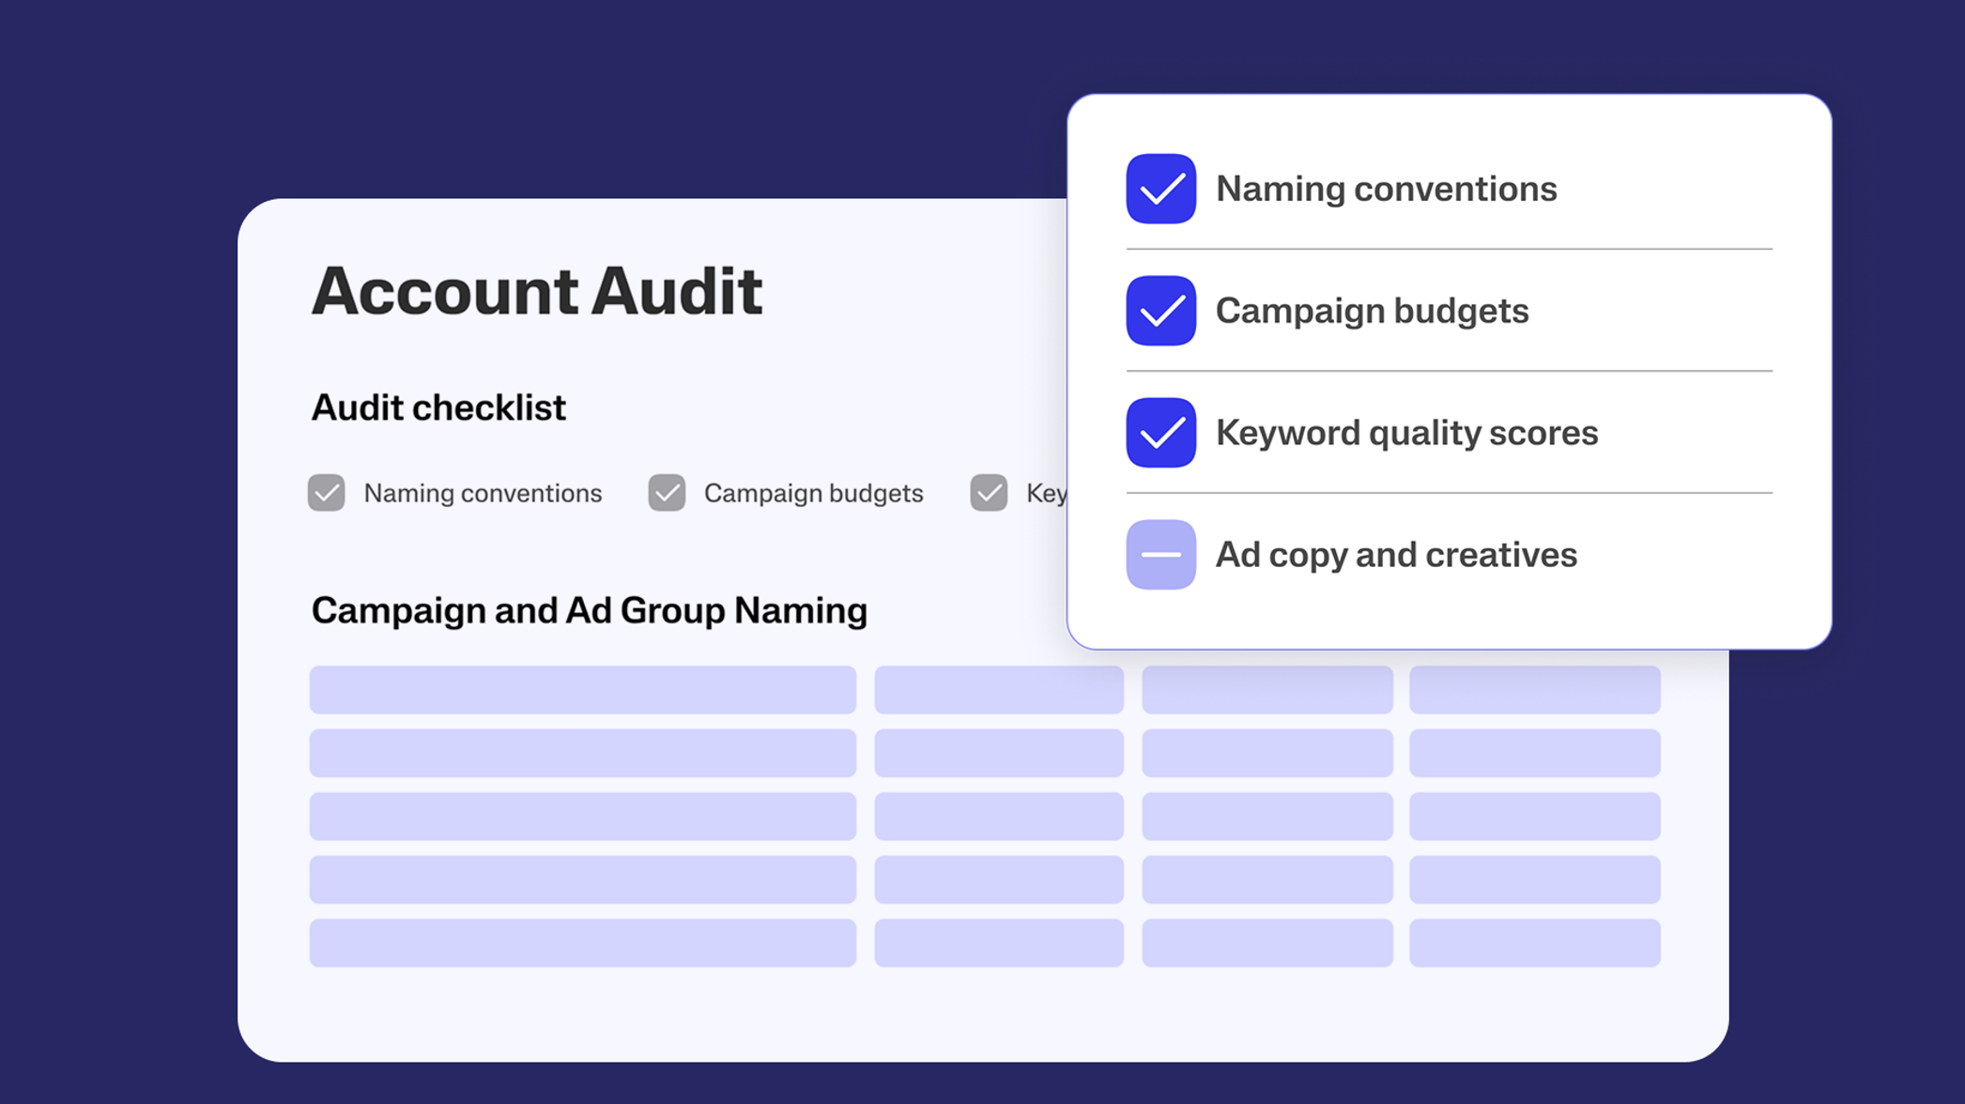The image size is (1965, 1104).
Task: Click the Account Audit title
Action: [536, 291]
